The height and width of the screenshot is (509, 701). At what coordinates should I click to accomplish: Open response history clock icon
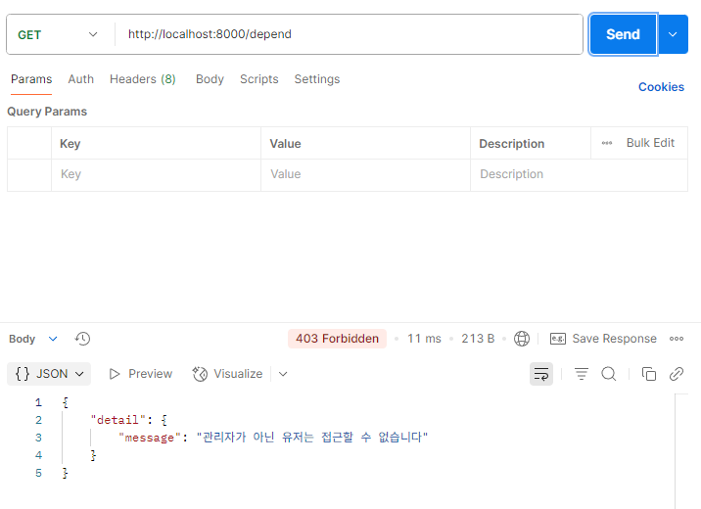click(x=82, y=339)
